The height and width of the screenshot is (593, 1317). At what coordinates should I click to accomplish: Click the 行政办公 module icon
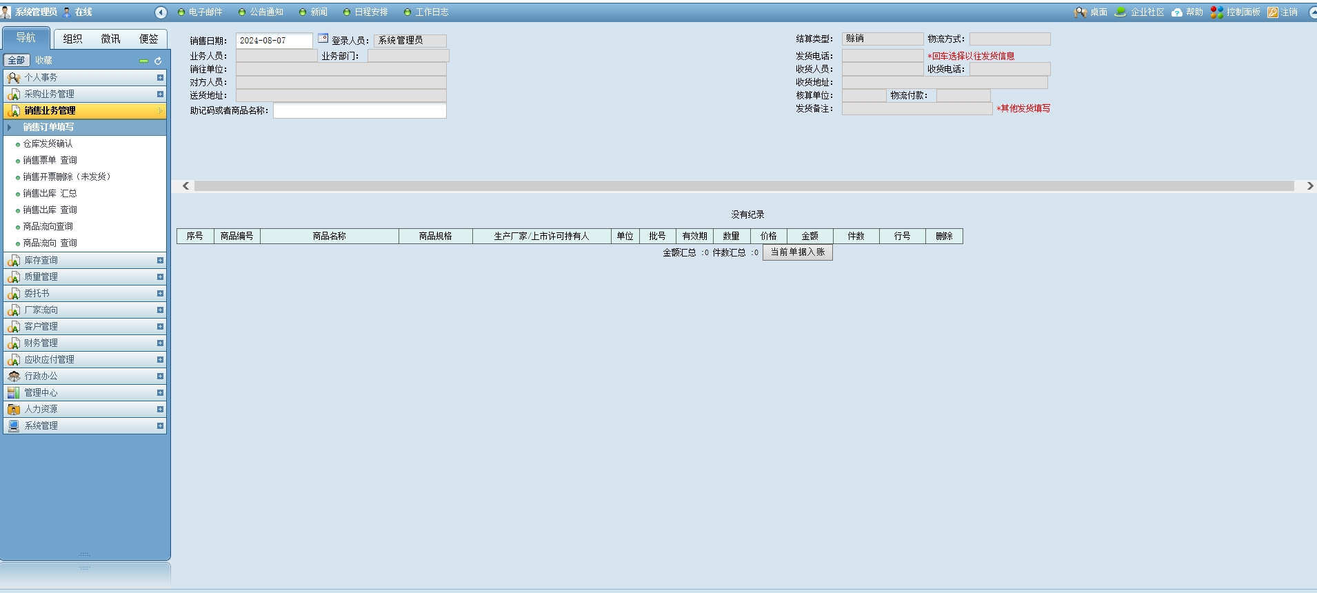tap(13, 376)
